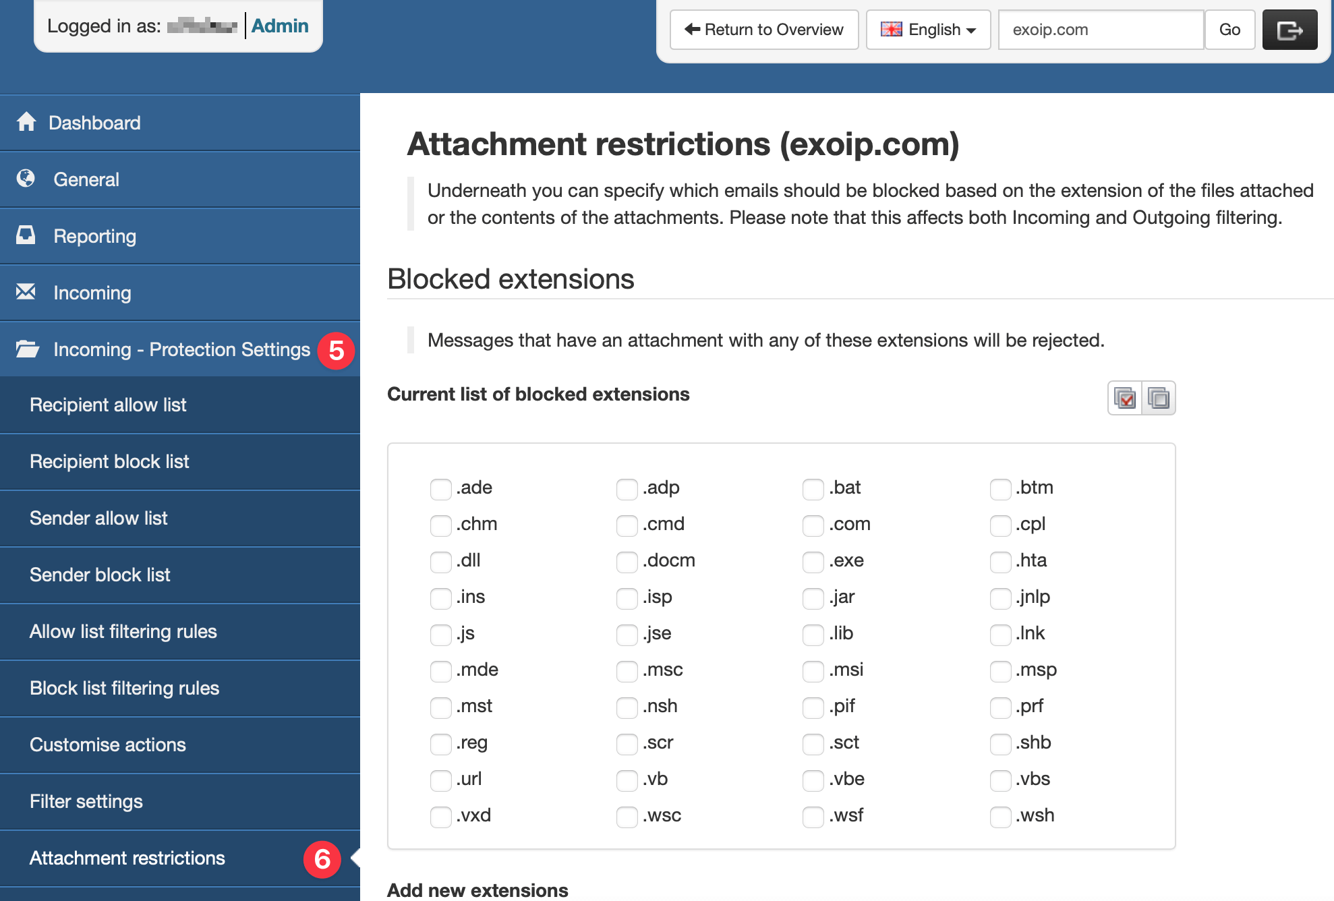Viewport: 1334px width, 901px height.
Task: Open the English language dropdown
Action: tap(928, 30)
